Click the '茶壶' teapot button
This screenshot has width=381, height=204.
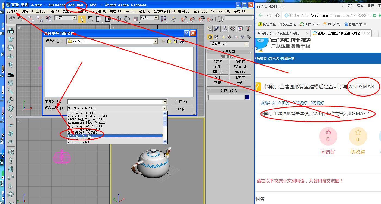tap(218, 83)
